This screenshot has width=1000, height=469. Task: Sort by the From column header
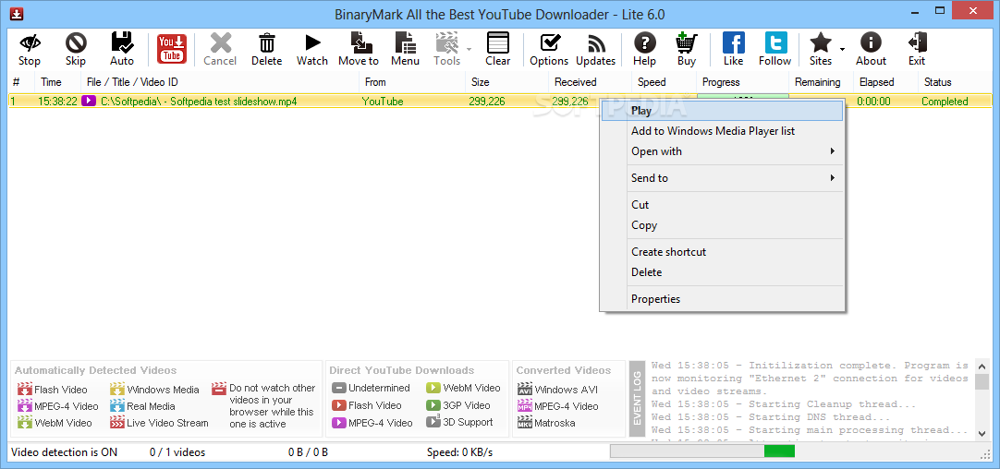click(x=412, y=82)
